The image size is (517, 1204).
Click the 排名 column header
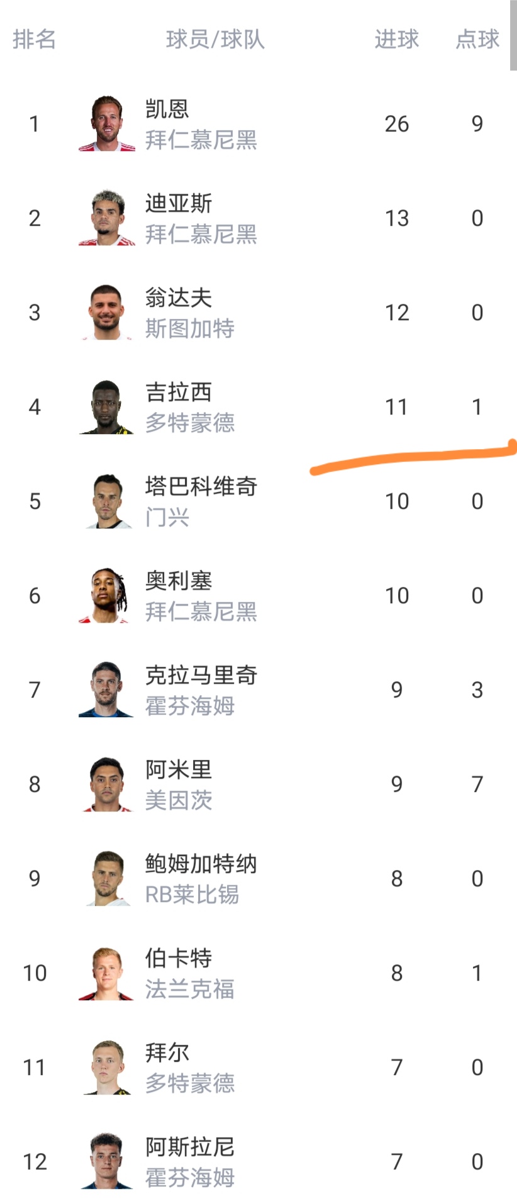[35, 39]
